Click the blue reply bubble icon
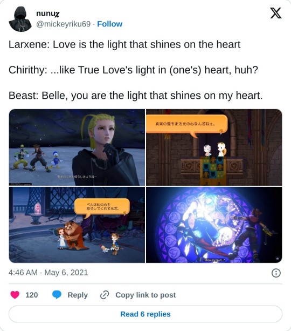This screenshot has height=331, width=291. click(x=57, y=295)
